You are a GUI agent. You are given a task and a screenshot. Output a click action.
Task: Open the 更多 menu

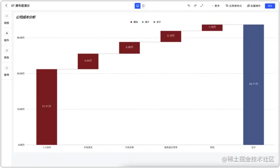[215, 6]
